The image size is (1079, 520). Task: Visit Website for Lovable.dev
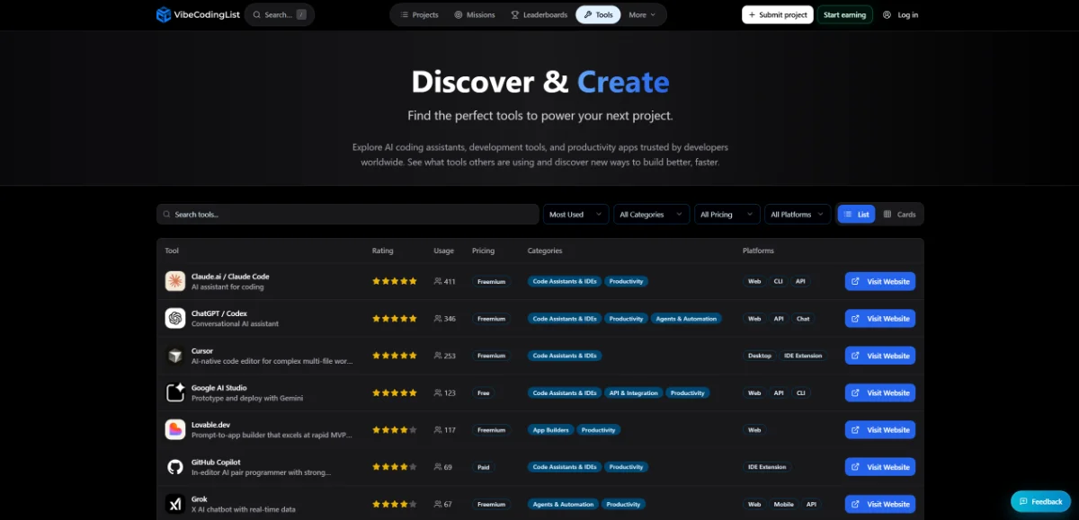click(880, 429)
